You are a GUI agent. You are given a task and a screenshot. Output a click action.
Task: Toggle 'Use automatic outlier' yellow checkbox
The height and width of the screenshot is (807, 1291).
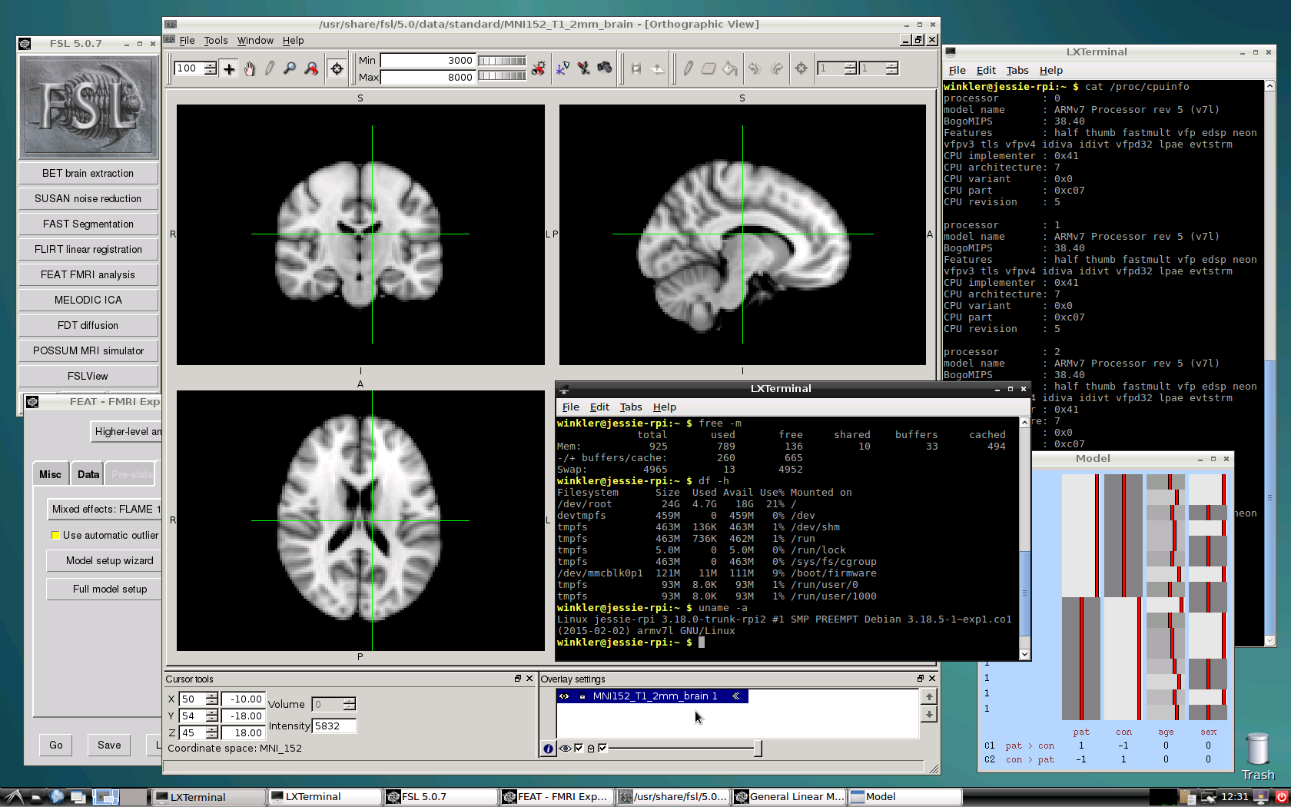(55, 535)
